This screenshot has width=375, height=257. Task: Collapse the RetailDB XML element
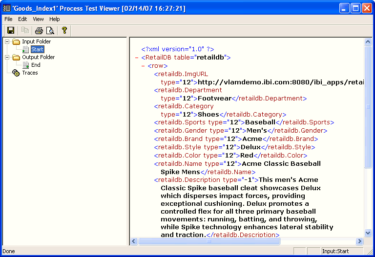point(137,58)
